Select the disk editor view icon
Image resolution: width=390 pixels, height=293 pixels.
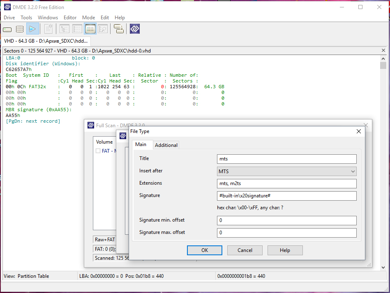(x=90, y=29)
